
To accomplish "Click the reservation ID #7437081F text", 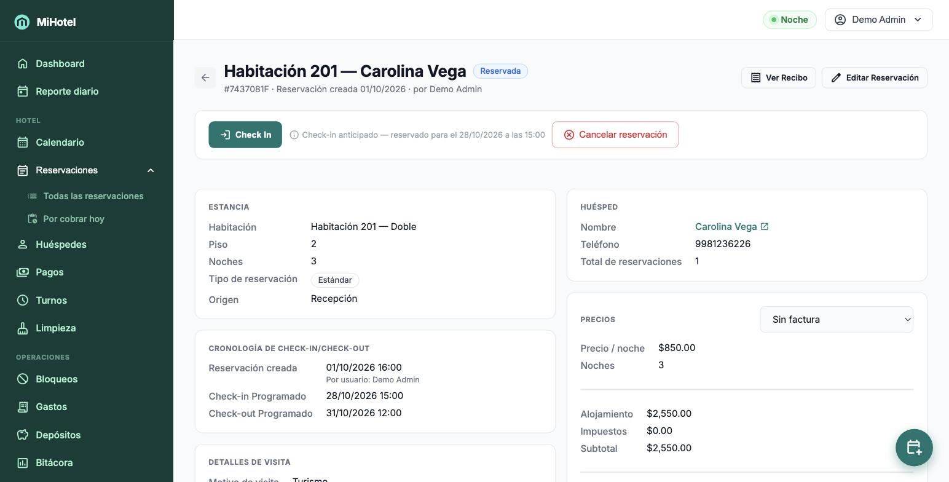I will click(x=246, y=89).
